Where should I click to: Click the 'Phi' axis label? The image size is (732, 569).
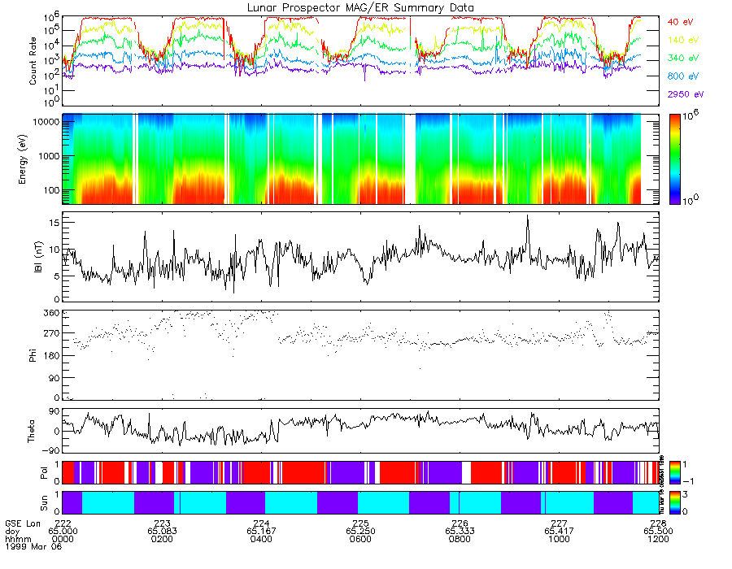point(33,355)
